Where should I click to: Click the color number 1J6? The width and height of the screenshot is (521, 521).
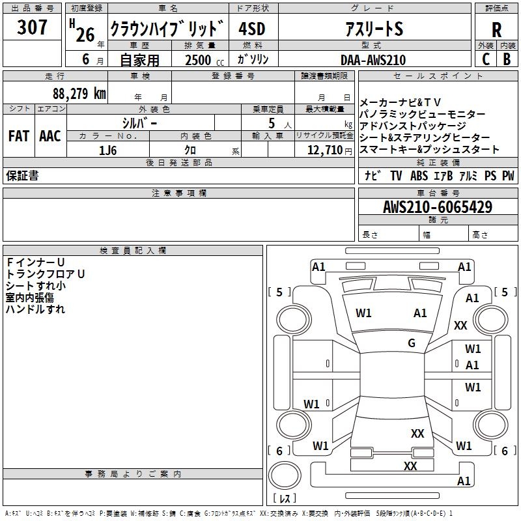point(107,150)
